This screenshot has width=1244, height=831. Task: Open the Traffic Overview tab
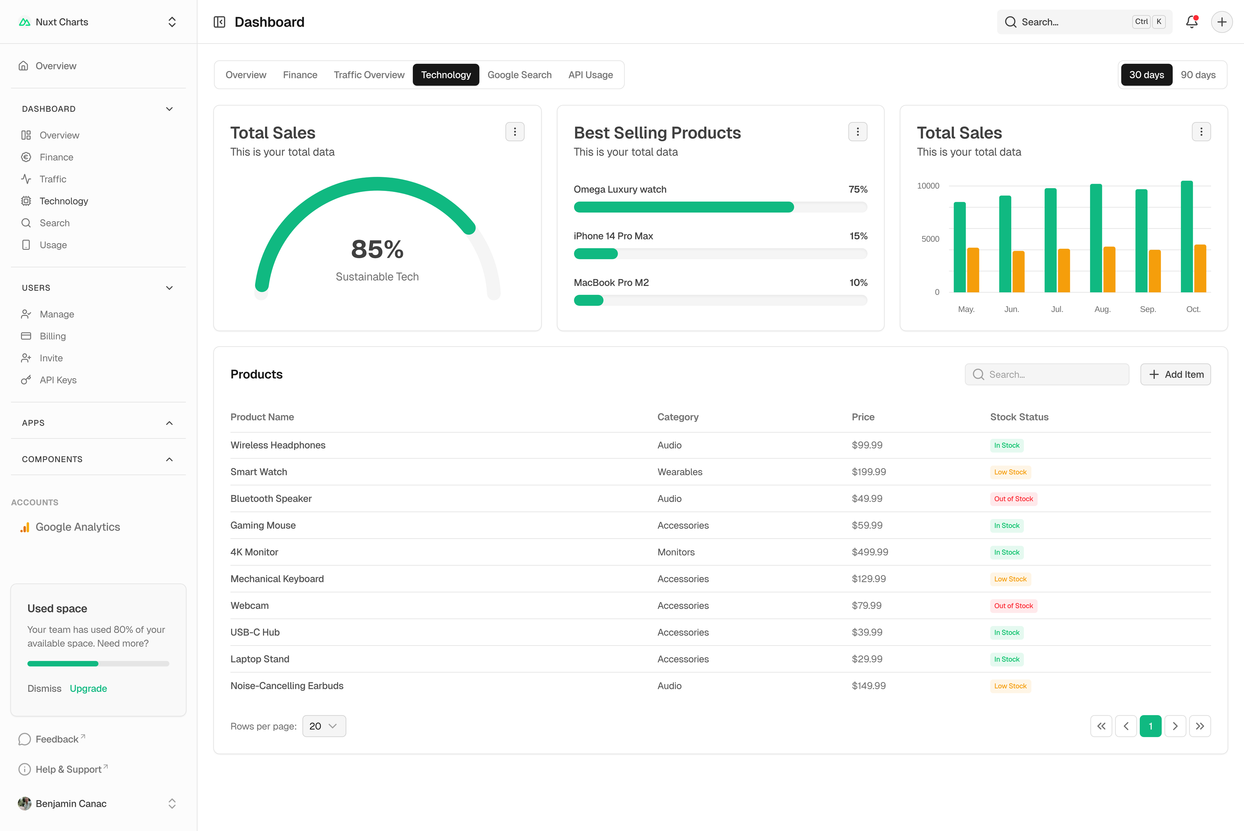click(x=369, y=75)
